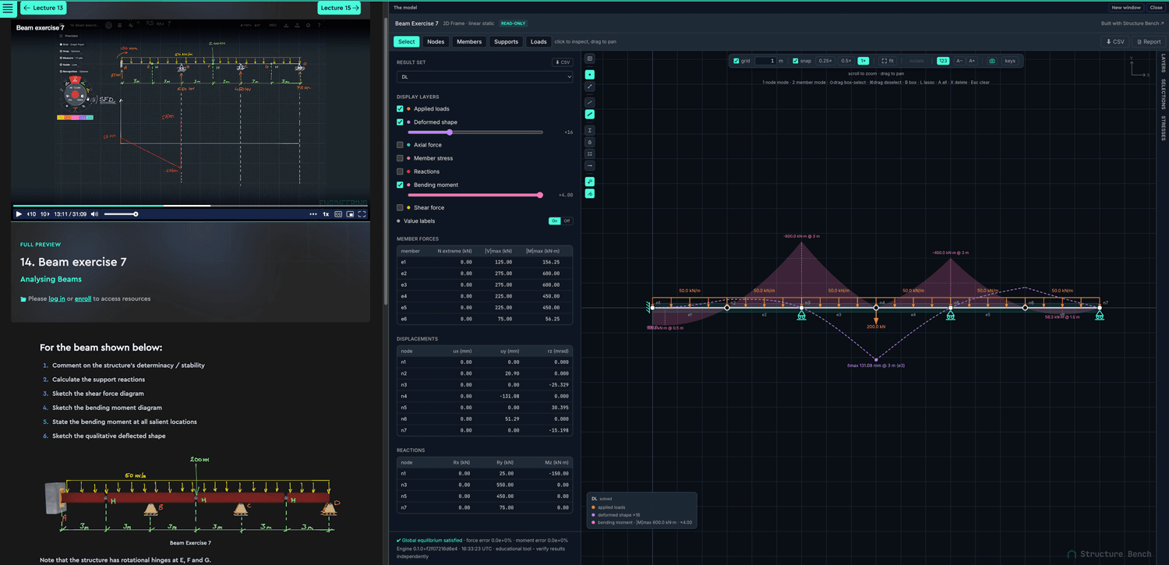Expand the STRESSES side panel
Viewport: 1169px width, 565px height.
point(1164,129)
